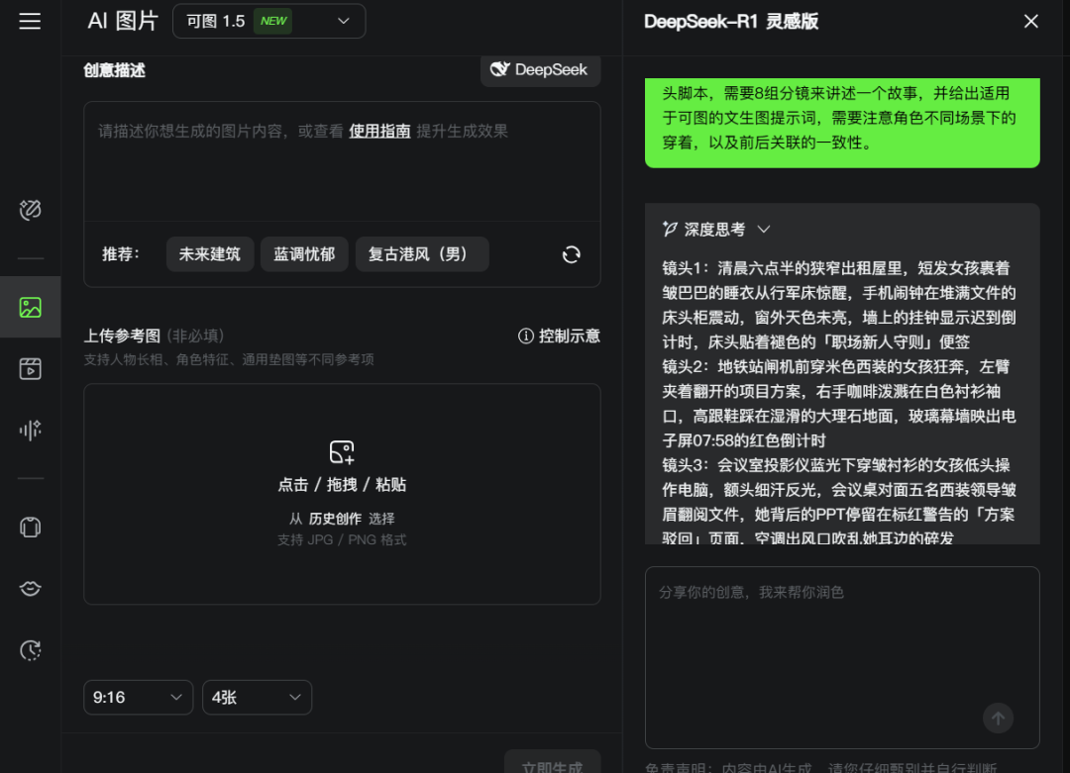Click the 控制示意 info link

coord(559,336)
